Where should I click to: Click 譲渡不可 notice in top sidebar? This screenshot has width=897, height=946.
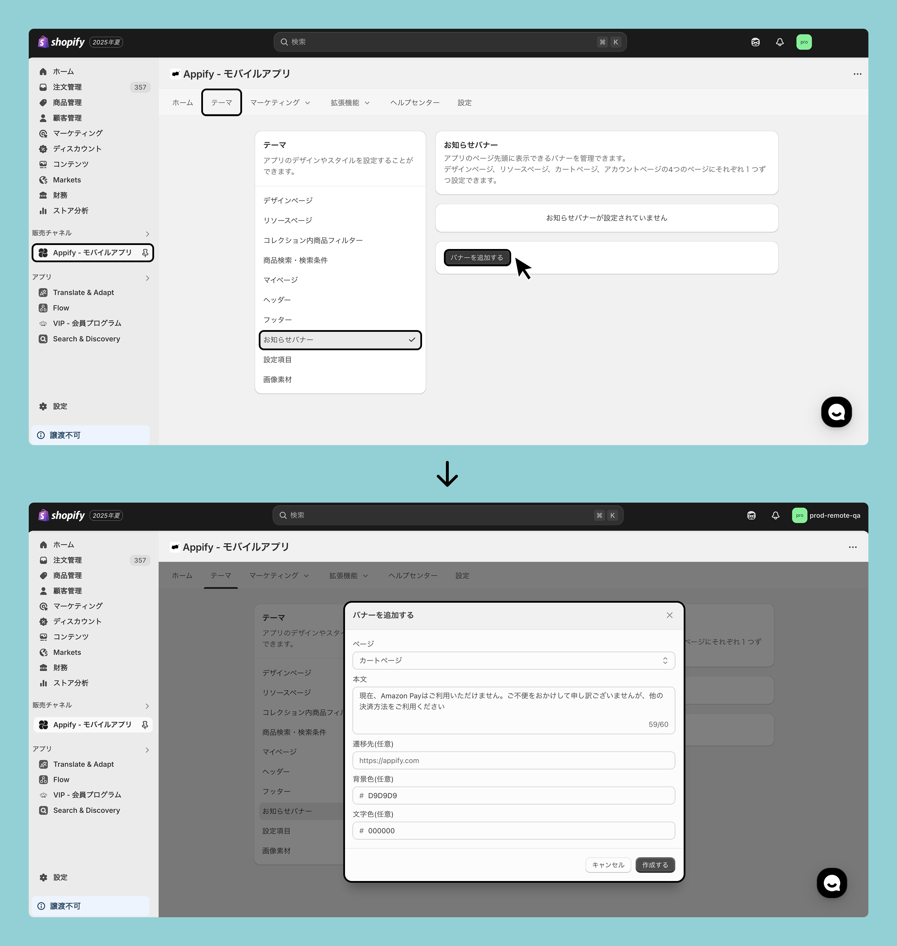[90, 435]
